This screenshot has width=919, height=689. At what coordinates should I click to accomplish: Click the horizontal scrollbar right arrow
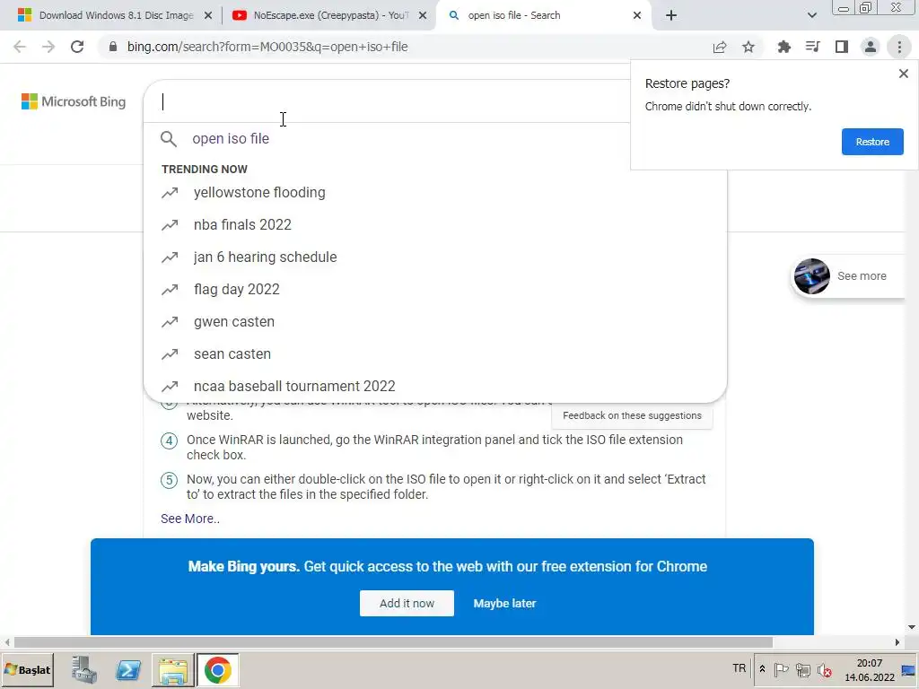tap(897, 642)
